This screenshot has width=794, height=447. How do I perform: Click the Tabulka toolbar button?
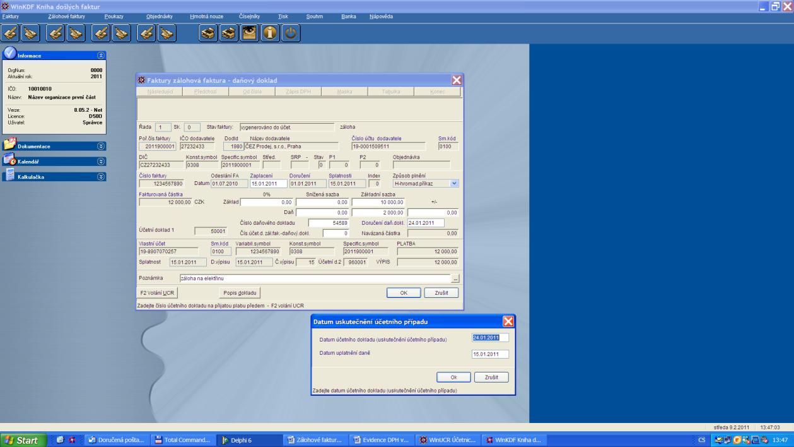coord(391,92)
